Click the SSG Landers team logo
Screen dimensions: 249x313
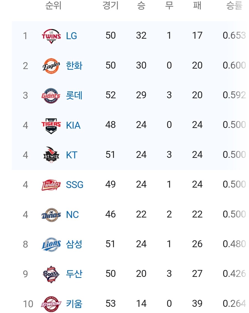tap(51, 185)
